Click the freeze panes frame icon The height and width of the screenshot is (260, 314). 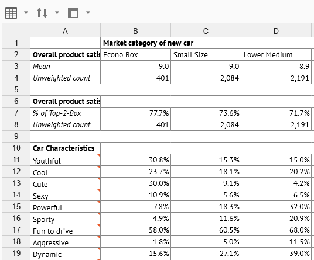[x=73, y=13]
